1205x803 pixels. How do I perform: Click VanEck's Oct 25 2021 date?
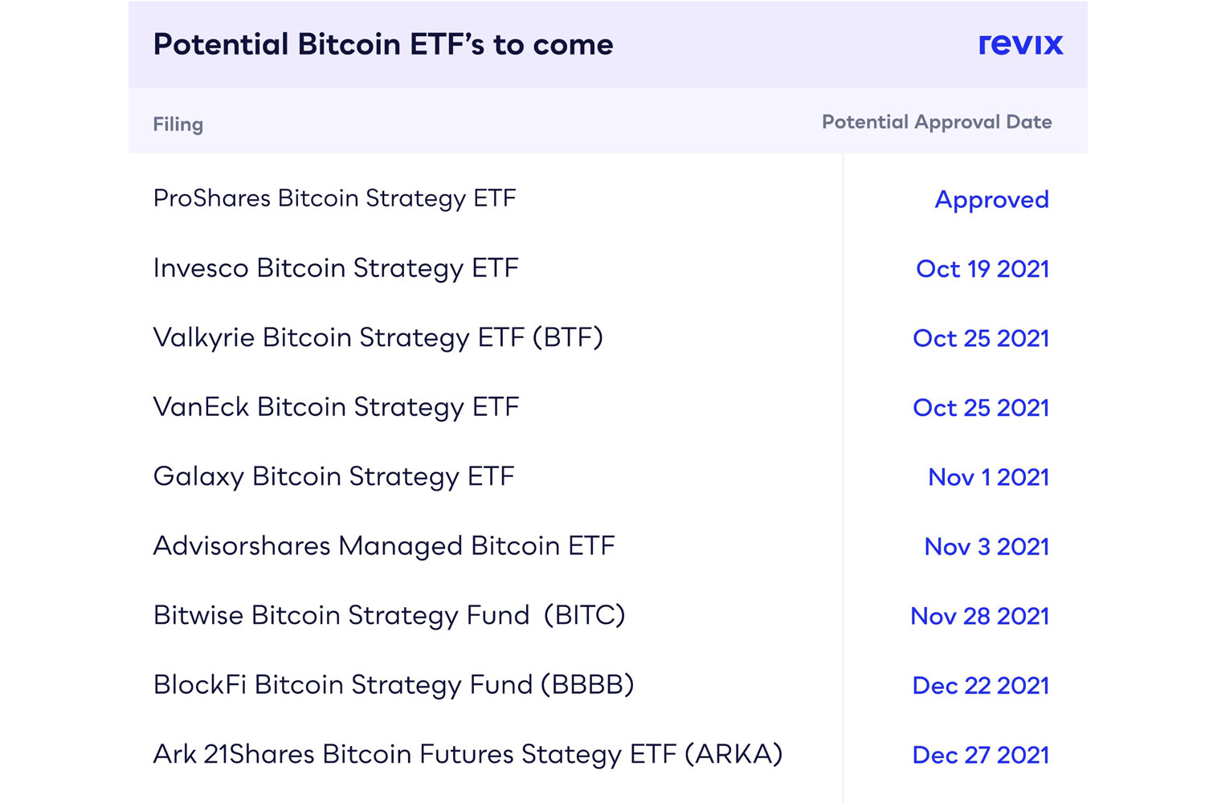click(981, 408)
